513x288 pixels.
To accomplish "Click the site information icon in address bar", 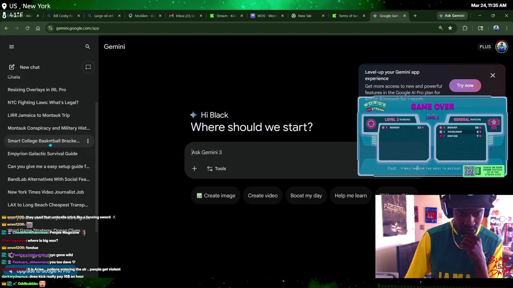I will click(x=50, y=28).
